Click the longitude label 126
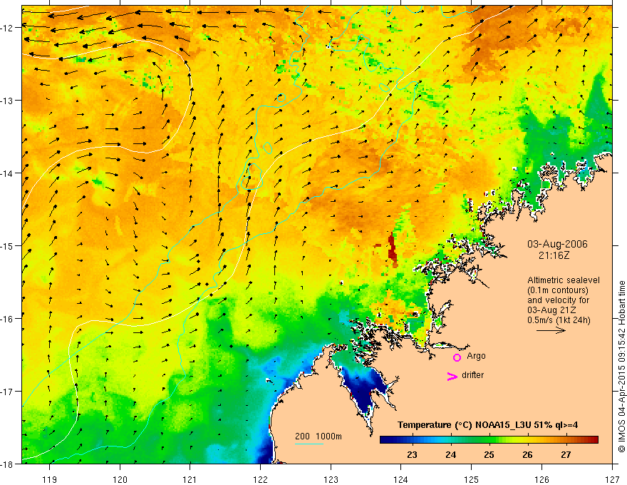This screenshot has height=485, width=627. point(541,480)
